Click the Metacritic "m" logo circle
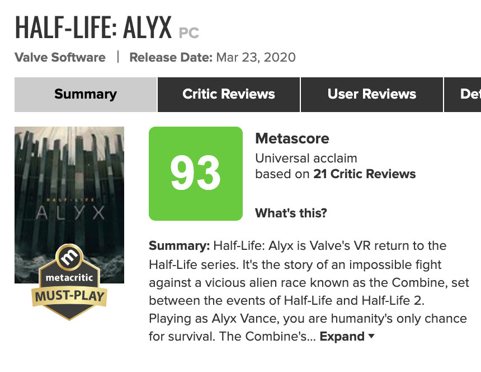The height and width of the screenshot is (372, 481). coord(70,258)
